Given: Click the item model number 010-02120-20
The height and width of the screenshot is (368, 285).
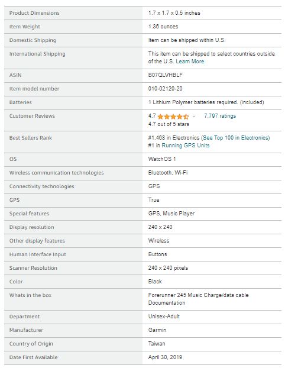Looking at the screenshot, I should (165, 89).
